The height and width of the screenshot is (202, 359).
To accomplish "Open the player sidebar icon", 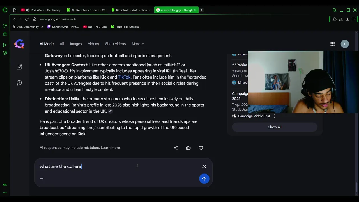I will click(x=5, y=45).
